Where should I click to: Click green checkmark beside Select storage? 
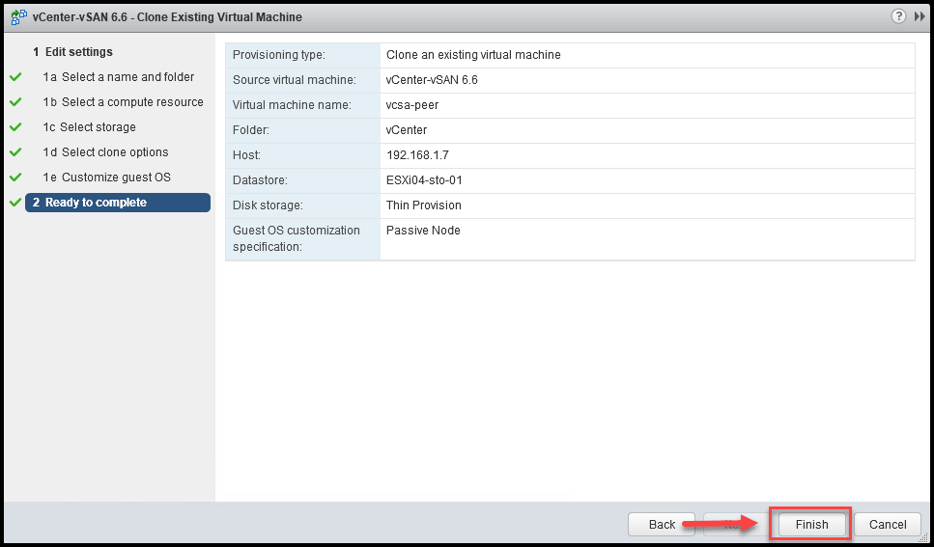(x=16, y=126)
